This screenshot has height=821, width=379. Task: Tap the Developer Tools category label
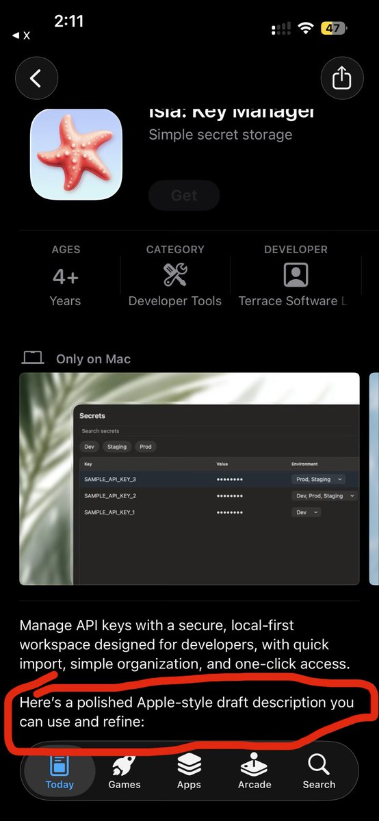[175, 301]
